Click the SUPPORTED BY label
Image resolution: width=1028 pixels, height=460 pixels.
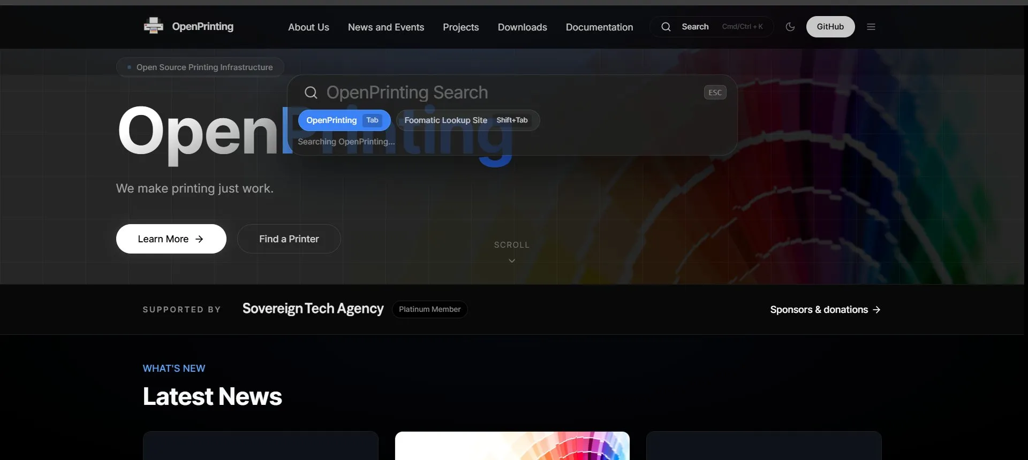[182, 310]
